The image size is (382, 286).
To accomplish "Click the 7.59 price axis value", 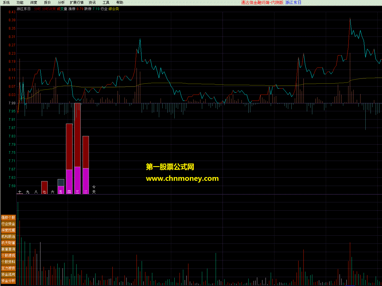I will [12, 186].
